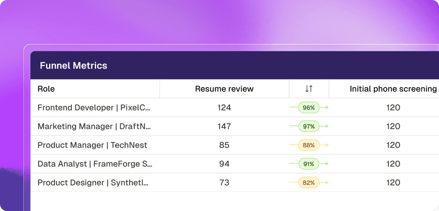Select Frontend Developer phone screening value 120
This screenshot has height=211, width=439.
(x=393, y=107)
